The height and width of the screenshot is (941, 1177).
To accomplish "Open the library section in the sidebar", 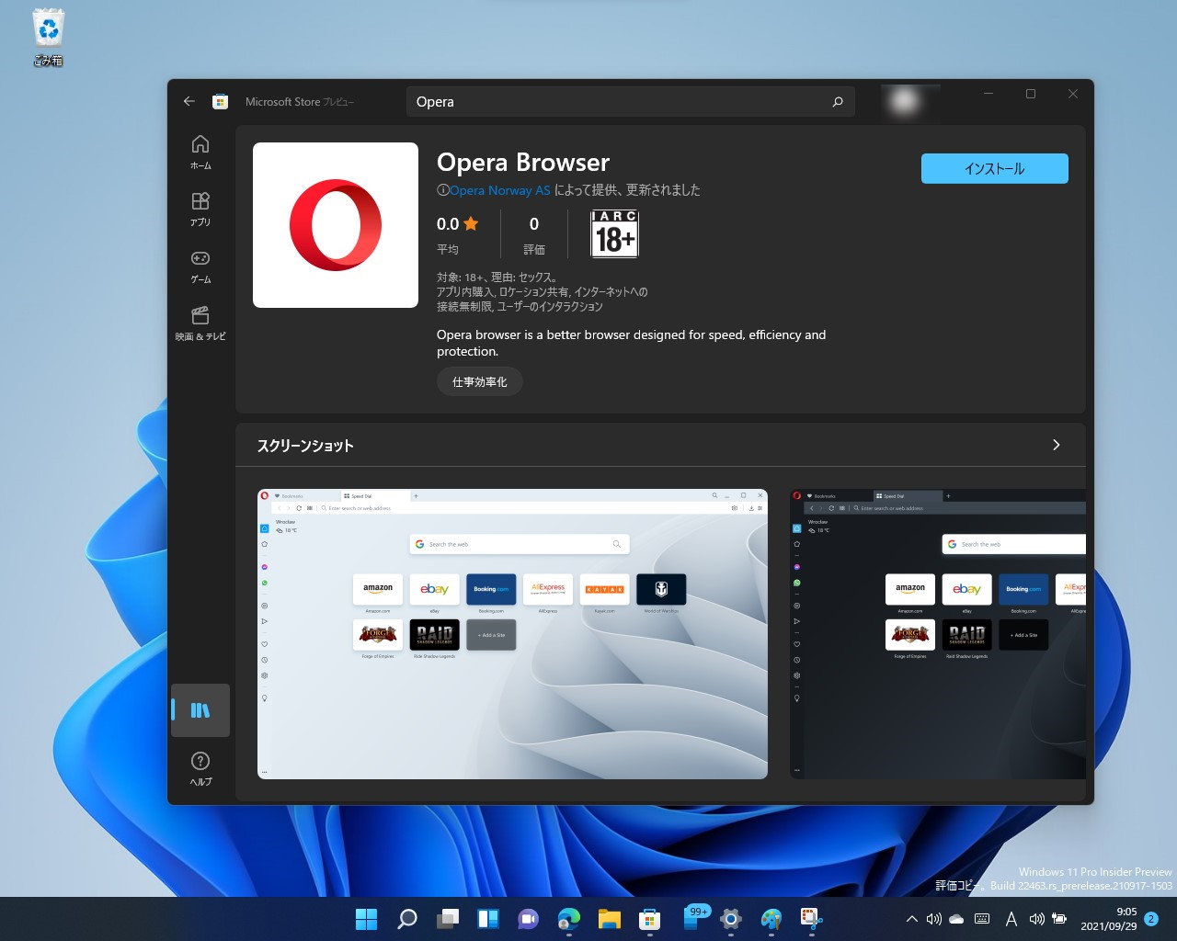I will [200, 709].
